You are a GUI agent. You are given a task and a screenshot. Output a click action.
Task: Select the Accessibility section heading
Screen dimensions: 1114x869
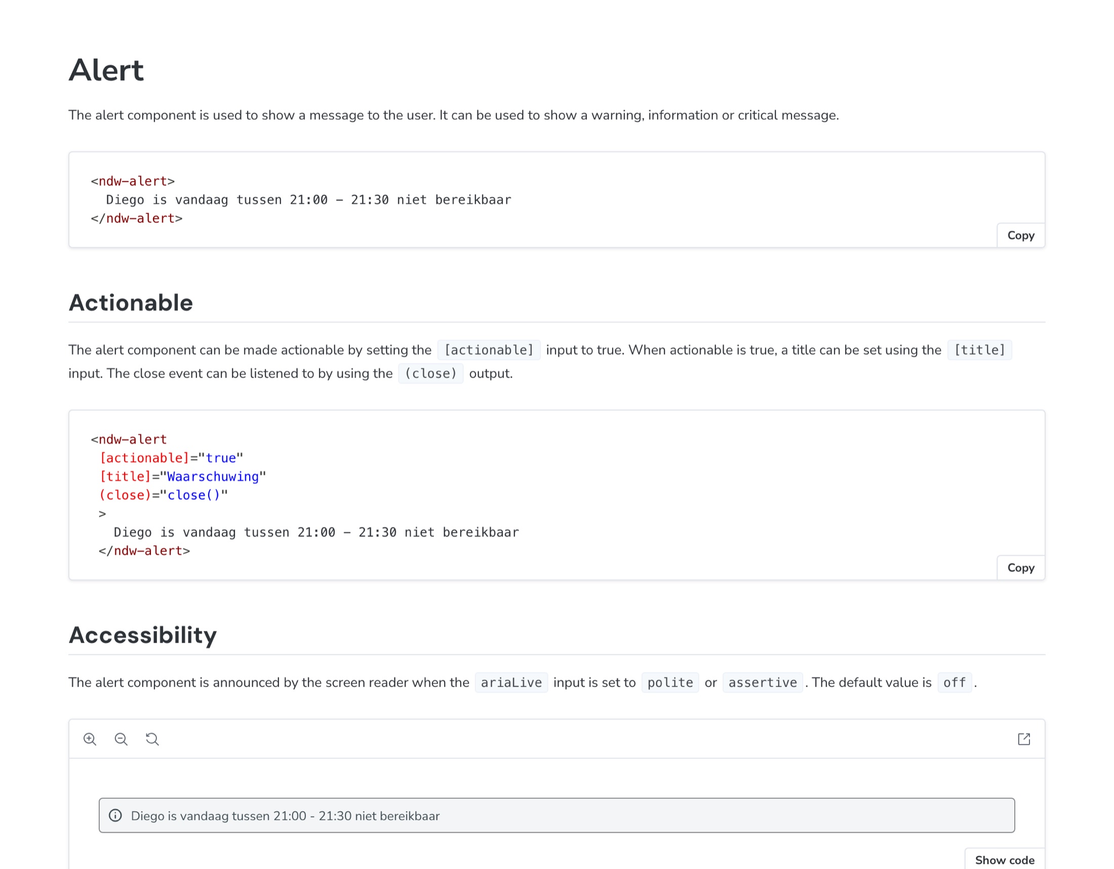coord(143,635)
